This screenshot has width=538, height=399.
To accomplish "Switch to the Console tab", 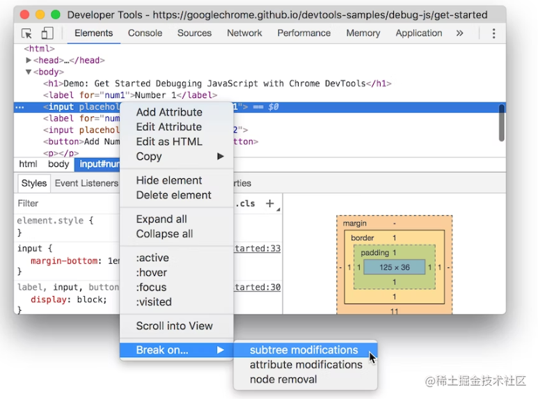I will coord(145,33).
